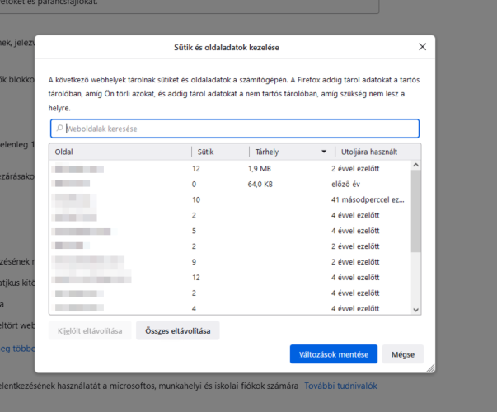This screenshot has width=497, height=412.
Task: Click the list scroll up arrow
Action: pyautogui.click(x=416, y=165)
